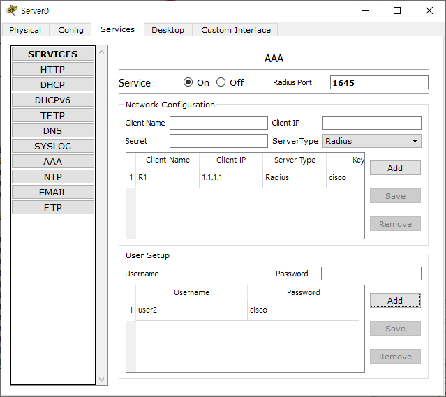Click the Radius server type cell

pos(295,177)
